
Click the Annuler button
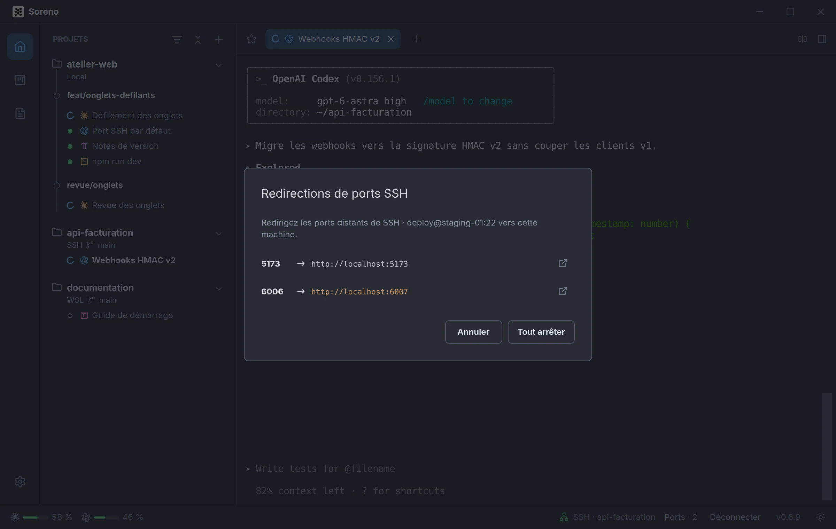(x=473, y=332)
